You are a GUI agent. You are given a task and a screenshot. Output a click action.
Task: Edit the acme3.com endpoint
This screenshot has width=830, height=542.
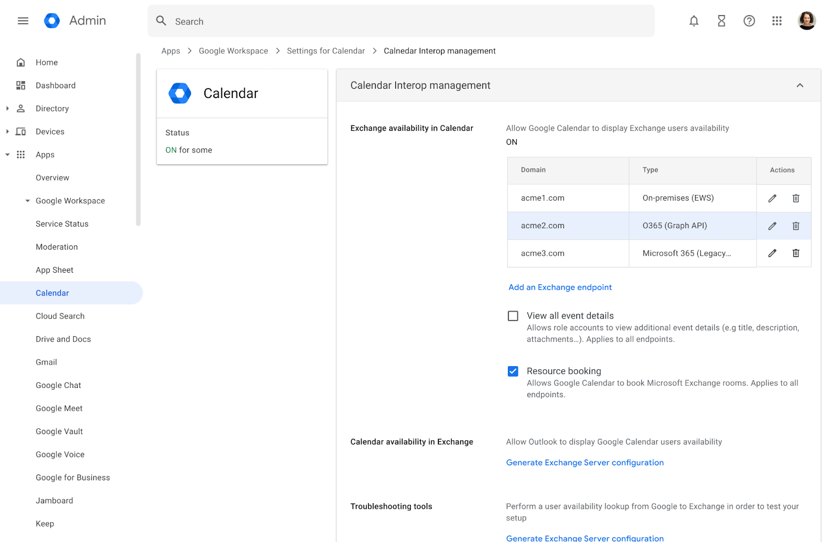[772, 253]
